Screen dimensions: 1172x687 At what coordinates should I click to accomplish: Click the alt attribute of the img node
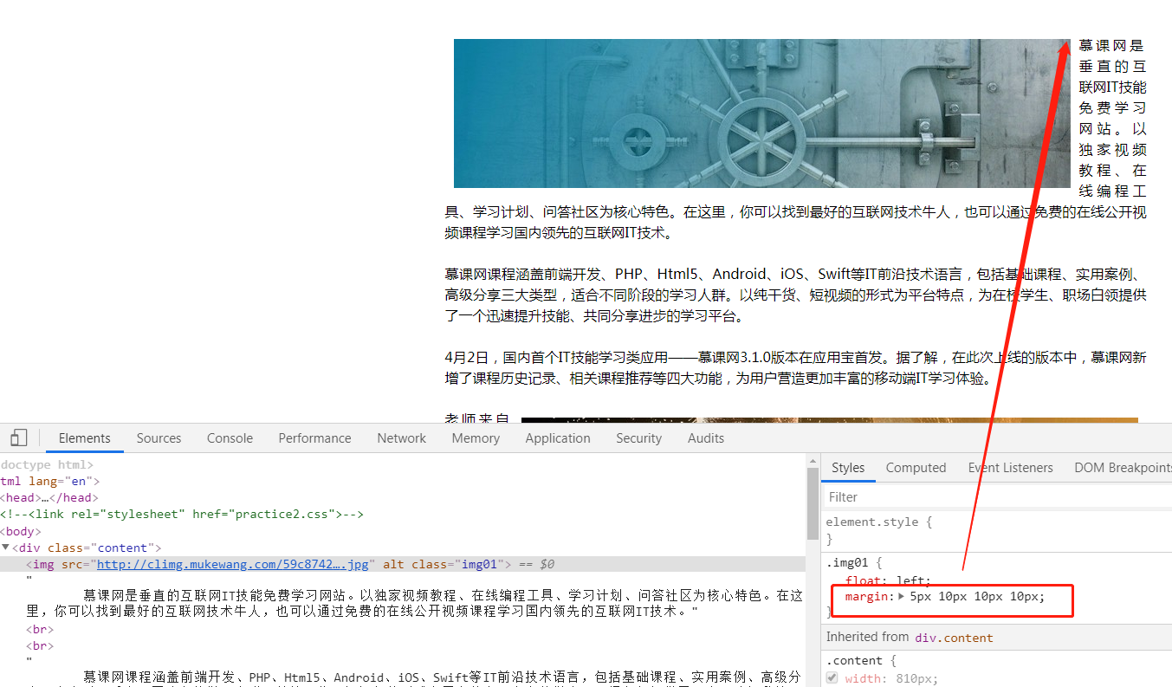pyautogui.click(x=393, y=564)
